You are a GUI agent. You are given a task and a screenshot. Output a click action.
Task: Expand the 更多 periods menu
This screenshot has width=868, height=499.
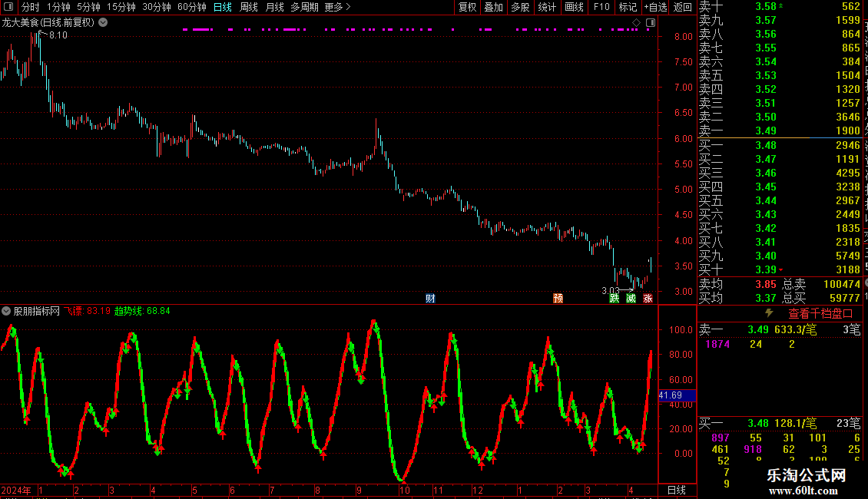[x=338, y=7]
